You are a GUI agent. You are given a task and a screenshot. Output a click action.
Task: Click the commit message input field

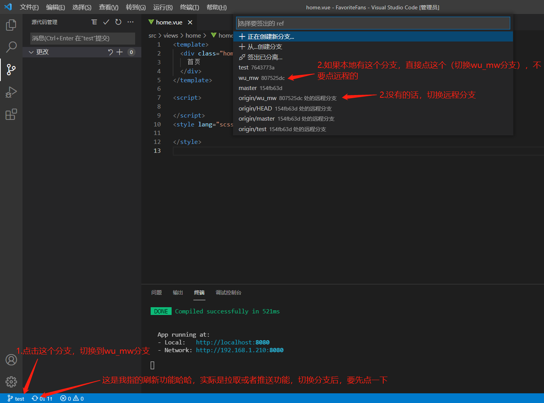click(x=83, y=38)
